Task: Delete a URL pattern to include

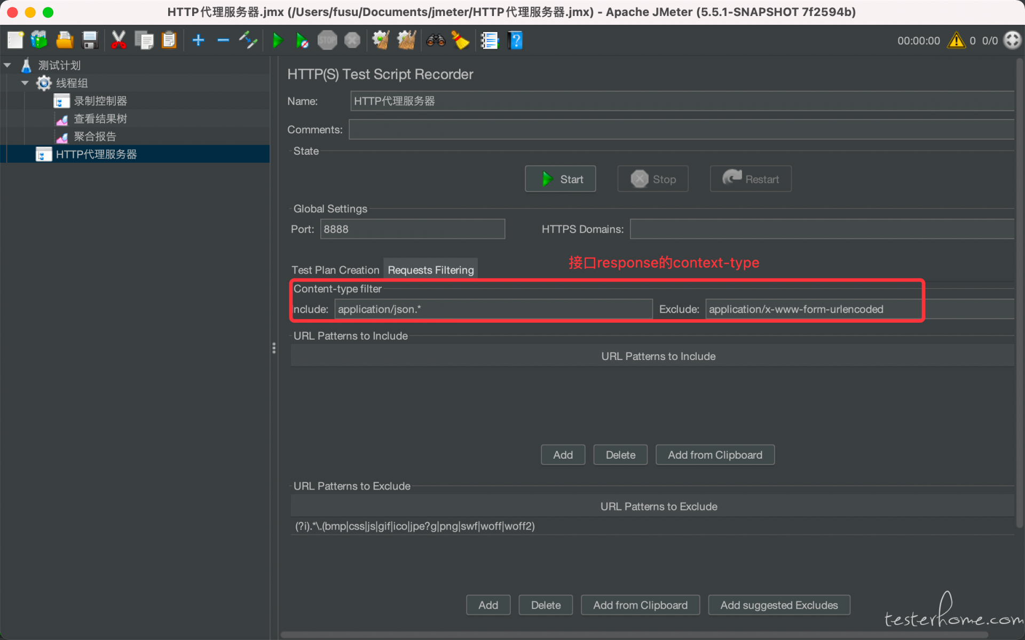Action: pos(620,455)
